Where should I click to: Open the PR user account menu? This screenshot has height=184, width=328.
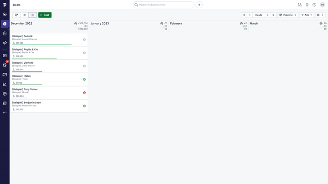(323, 5)
